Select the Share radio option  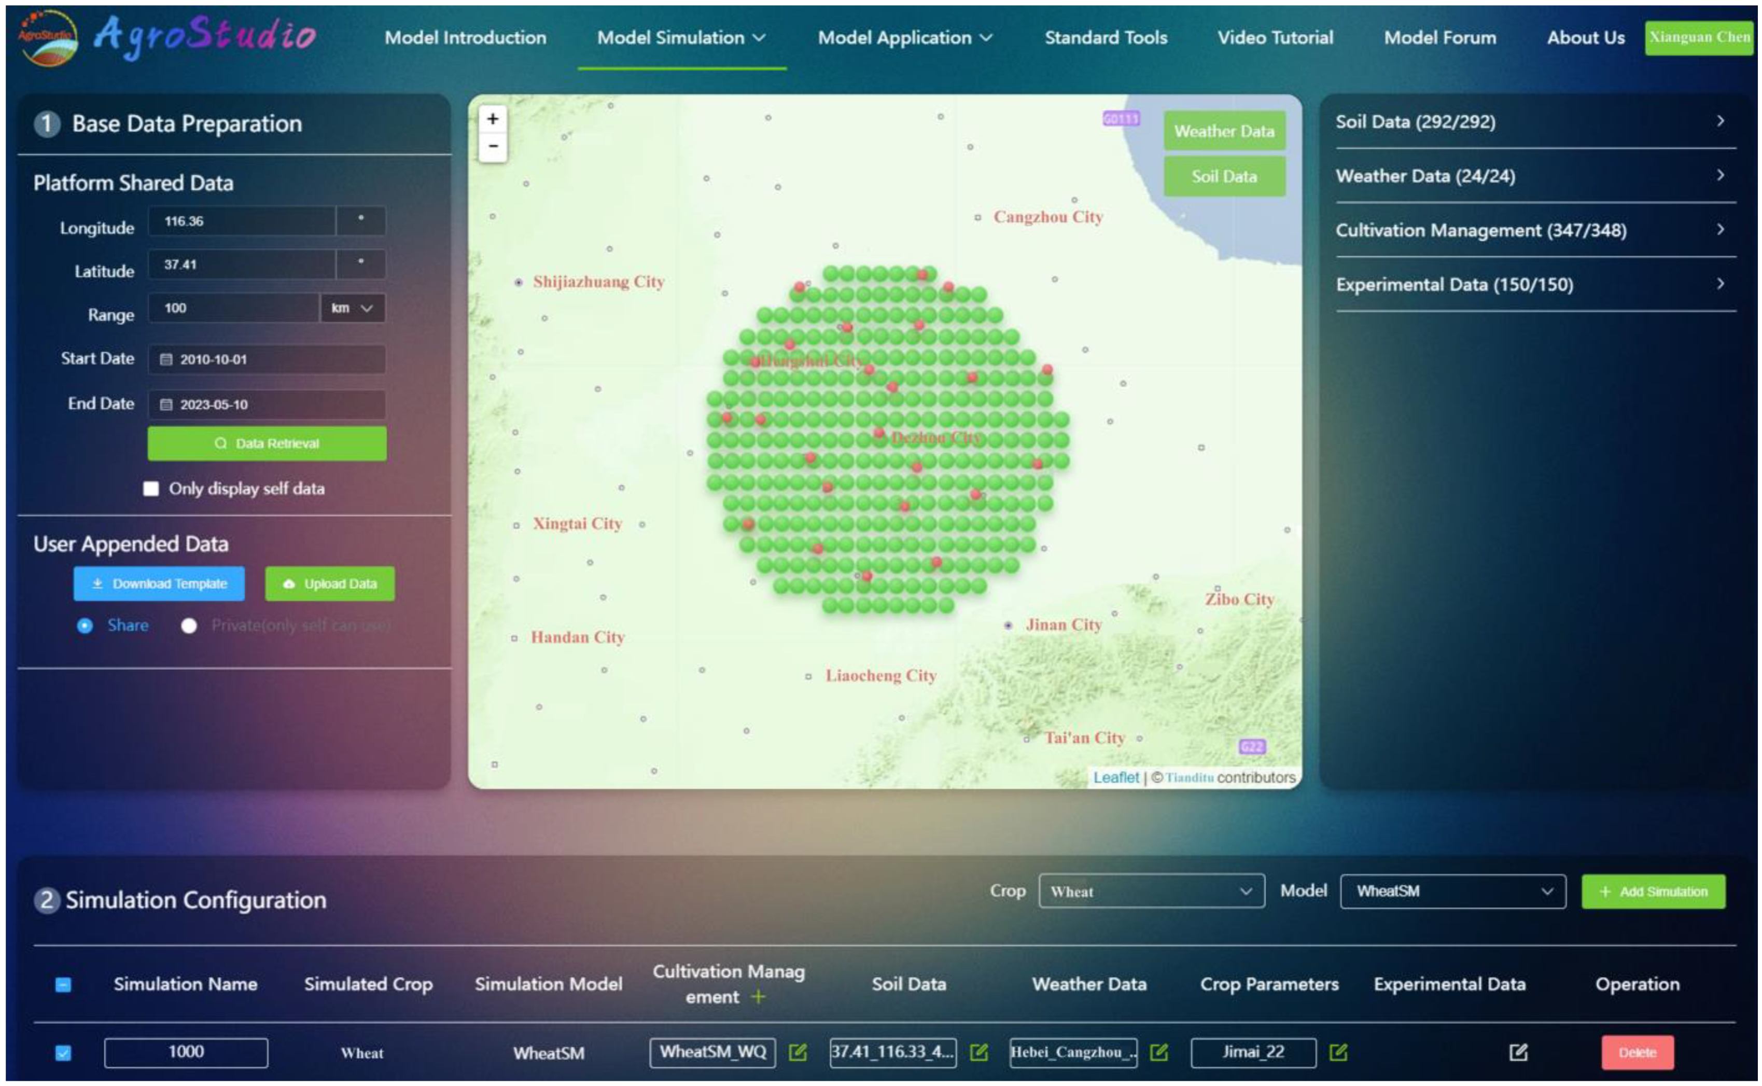tap(85, 625)
